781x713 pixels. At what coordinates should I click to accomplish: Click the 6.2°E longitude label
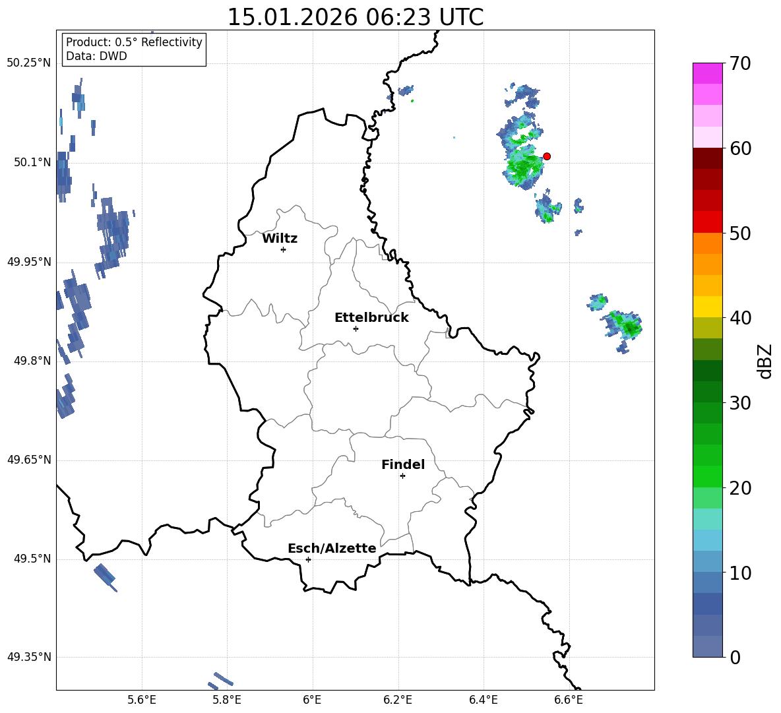[x=398, y=700]
